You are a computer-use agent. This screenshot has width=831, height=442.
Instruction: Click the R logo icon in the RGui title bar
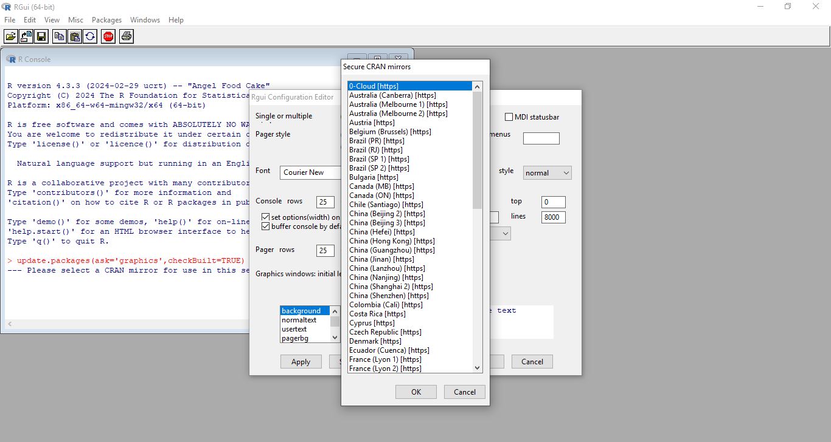(7, 6)
